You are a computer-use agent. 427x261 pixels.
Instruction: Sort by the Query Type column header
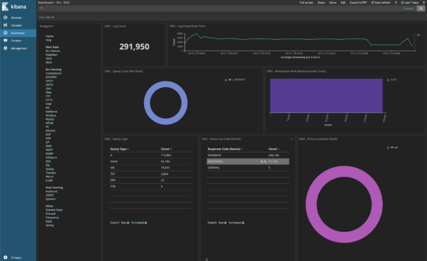coord(120,149)
